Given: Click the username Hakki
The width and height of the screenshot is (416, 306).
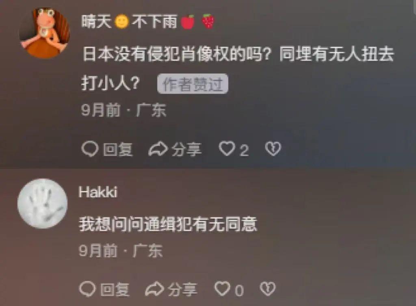Looking at the screenshot, I should [98, 192].
